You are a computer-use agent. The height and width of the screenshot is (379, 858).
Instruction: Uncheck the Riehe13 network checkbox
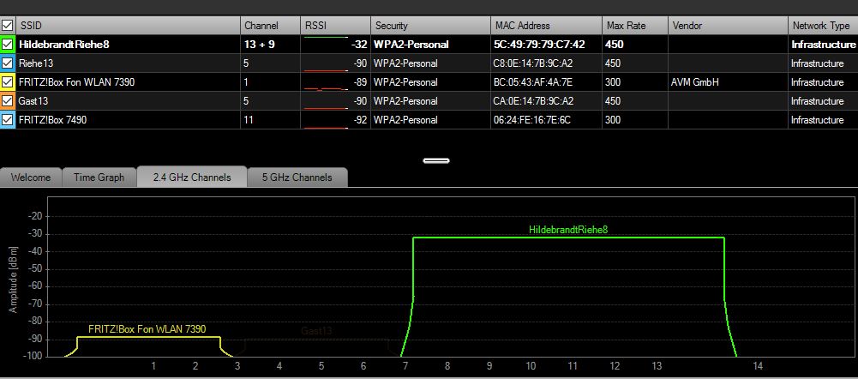7,63
